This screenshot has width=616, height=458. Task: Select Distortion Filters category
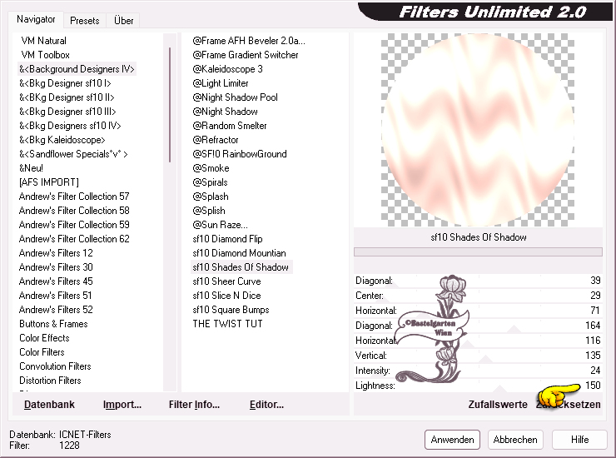[50, 381]
